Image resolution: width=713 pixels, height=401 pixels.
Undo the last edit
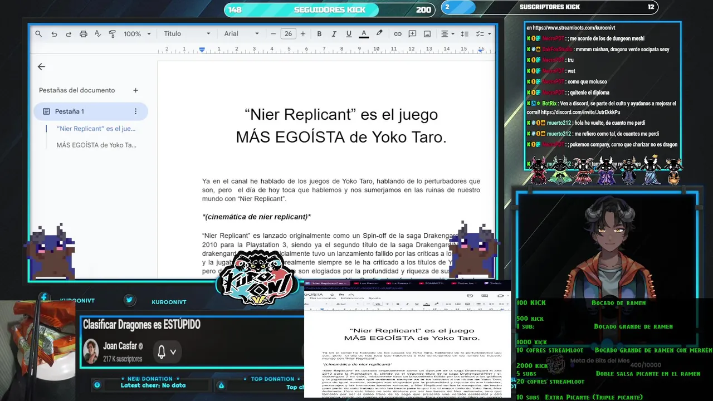click(54, 34)
